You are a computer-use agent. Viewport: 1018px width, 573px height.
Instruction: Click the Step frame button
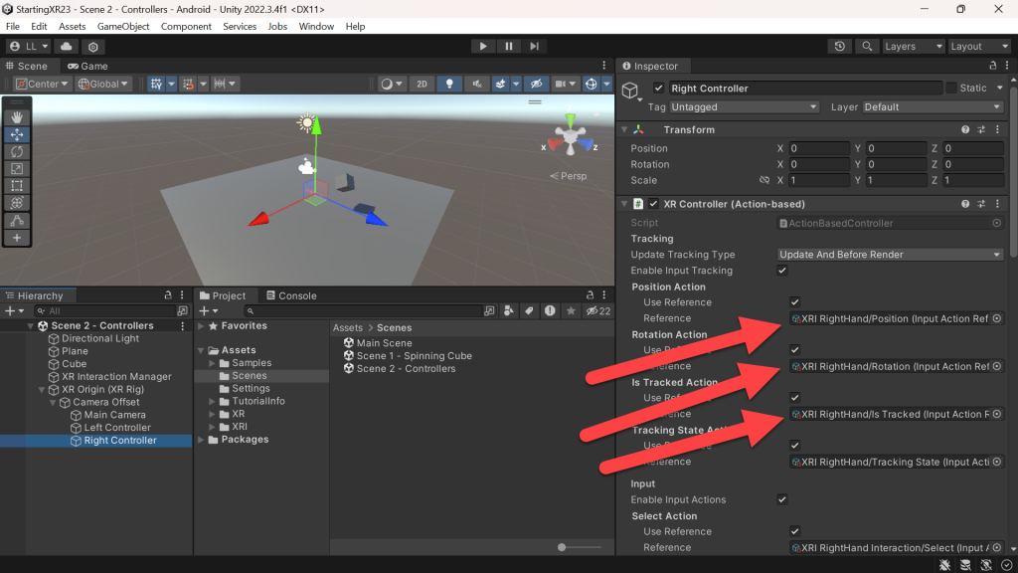[534, 46]
